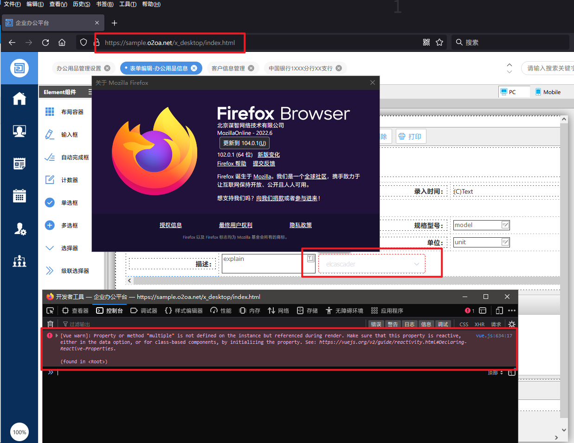Click the up chevron beside search box
The image size is (574, 443).
510,65
